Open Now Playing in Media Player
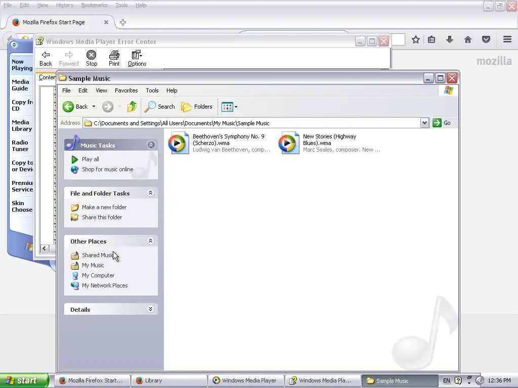 click(22, 65)
